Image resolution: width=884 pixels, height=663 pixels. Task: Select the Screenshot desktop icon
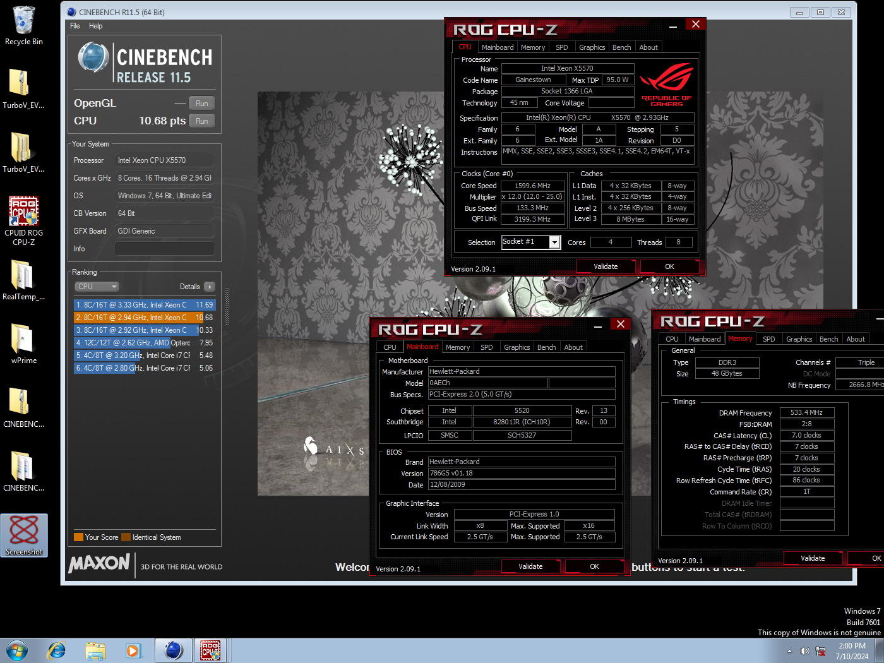[24, 535]
